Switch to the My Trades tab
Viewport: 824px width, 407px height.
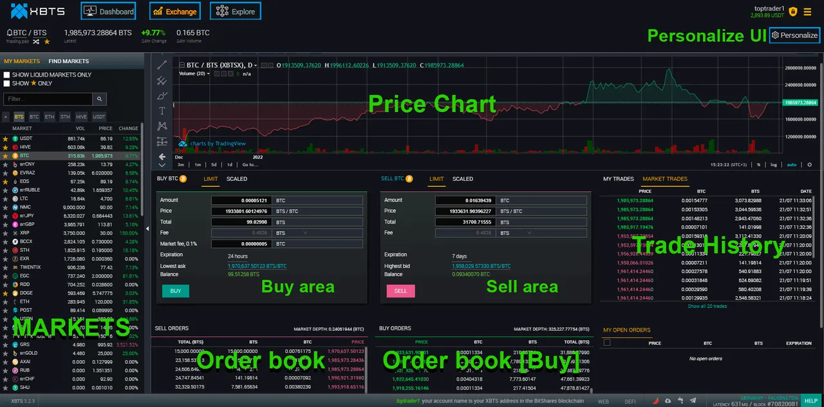(618, 179)
